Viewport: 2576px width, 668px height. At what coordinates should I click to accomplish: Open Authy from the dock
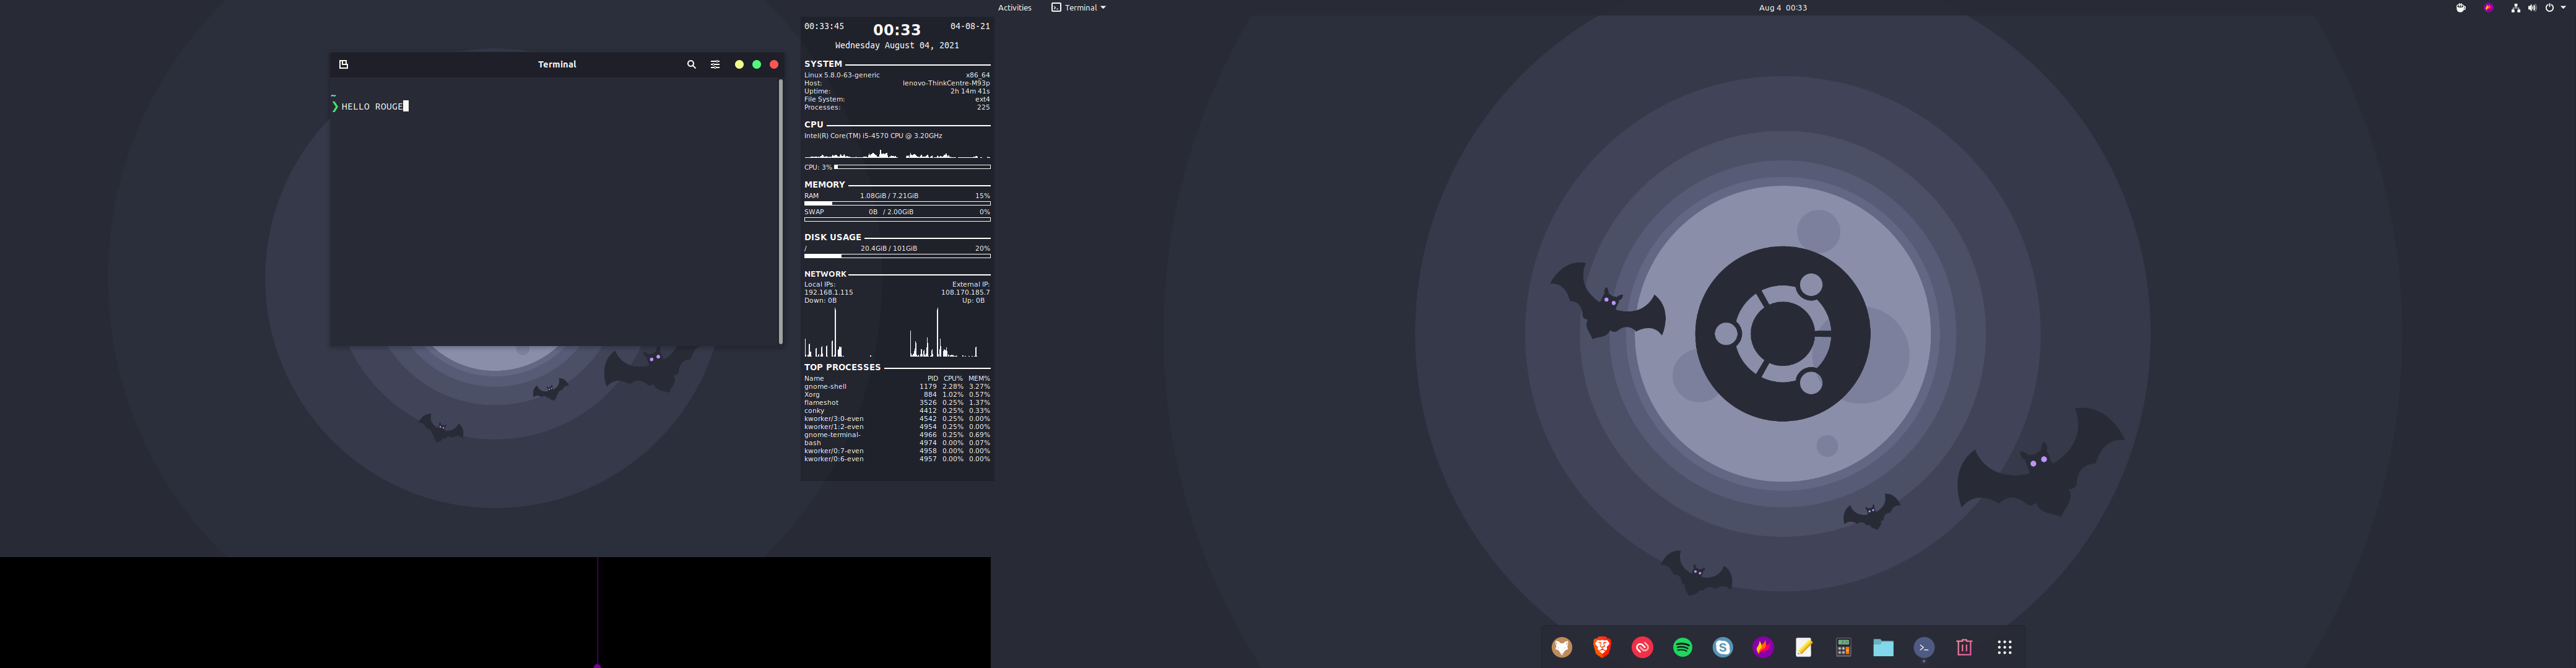1642,648
